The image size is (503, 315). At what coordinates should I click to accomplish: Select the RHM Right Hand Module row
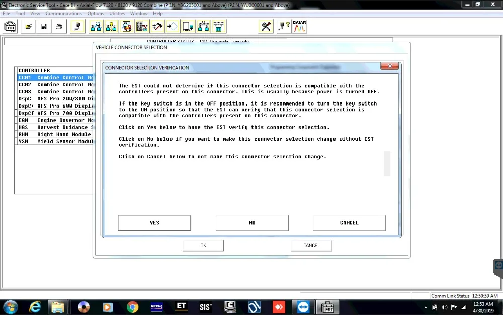click(x=54, y=134)
